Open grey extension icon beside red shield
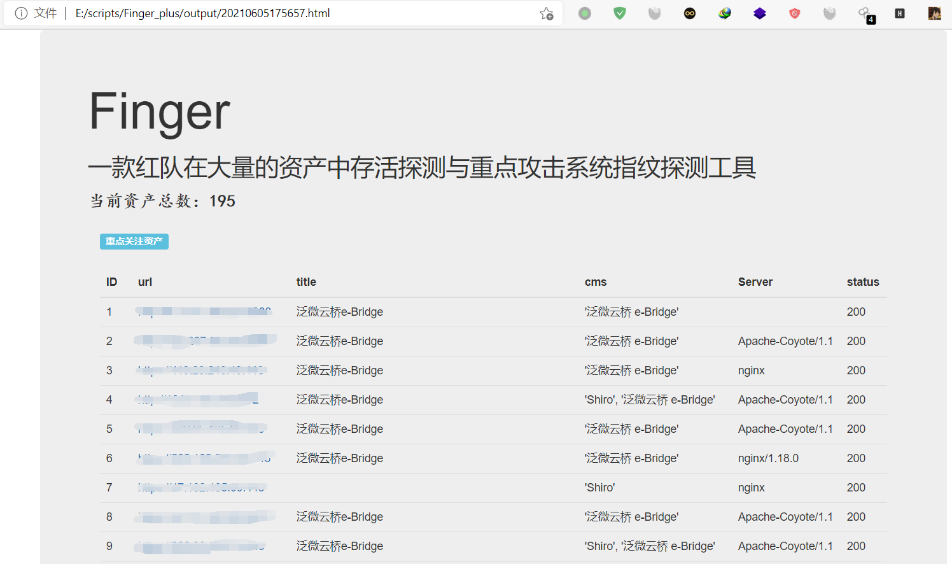Image resolution: width=952 pixels, height=564 pixels. coord(830,13)
